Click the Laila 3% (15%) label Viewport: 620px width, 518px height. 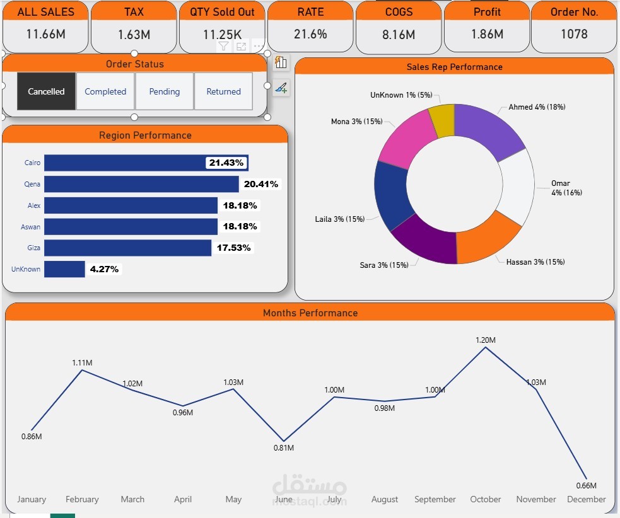340,219
